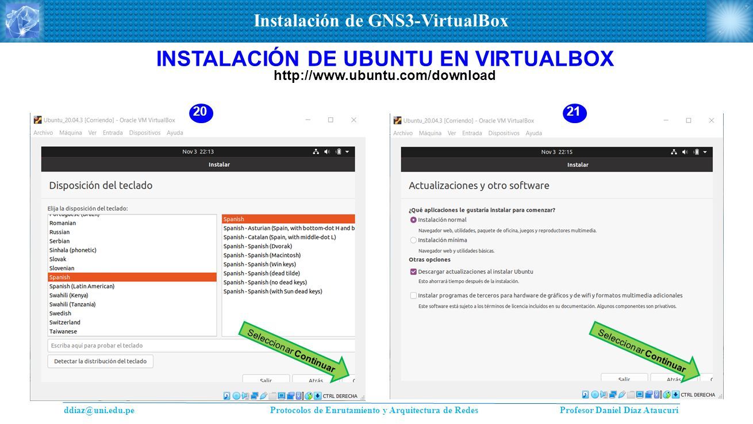Open Entrada menu in Actualizaciones VirtualBox window
Image resolution: width=753 pixels, height=424 pixels.
tap(472, 133)
